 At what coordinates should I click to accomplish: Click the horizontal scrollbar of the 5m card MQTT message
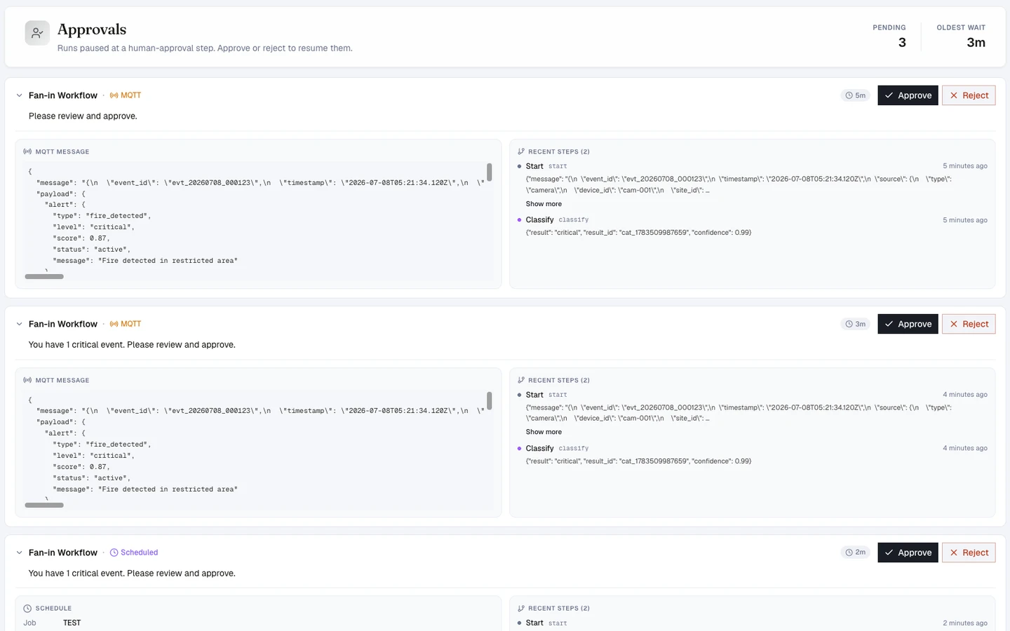pos(44,276)
